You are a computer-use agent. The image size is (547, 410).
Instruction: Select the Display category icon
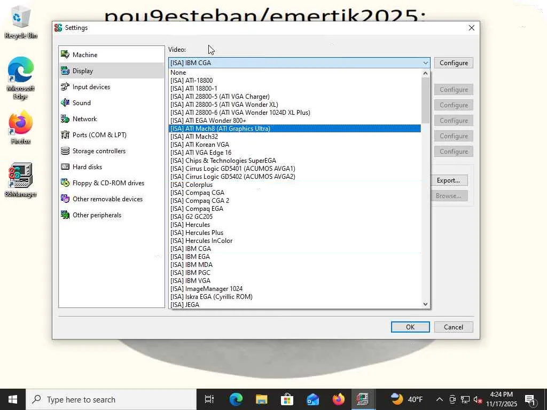tap(65, 71)
